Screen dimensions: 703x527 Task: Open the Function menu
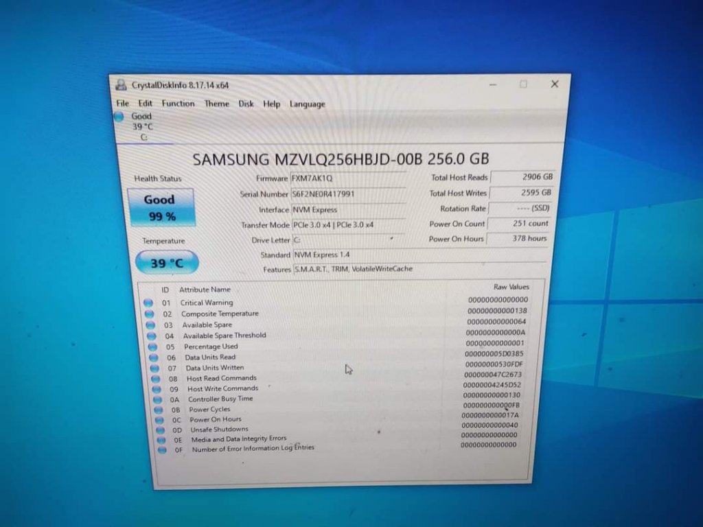[178, 104]
